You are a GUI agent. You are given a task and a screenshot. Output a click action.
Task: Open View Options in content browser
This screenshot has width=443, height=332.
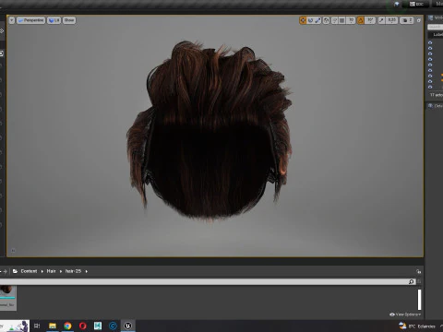[x=405, y=314]
